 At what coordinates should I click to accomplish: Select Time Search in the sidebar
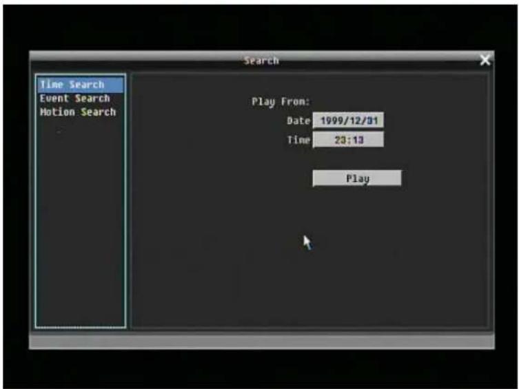click(81, 85)
